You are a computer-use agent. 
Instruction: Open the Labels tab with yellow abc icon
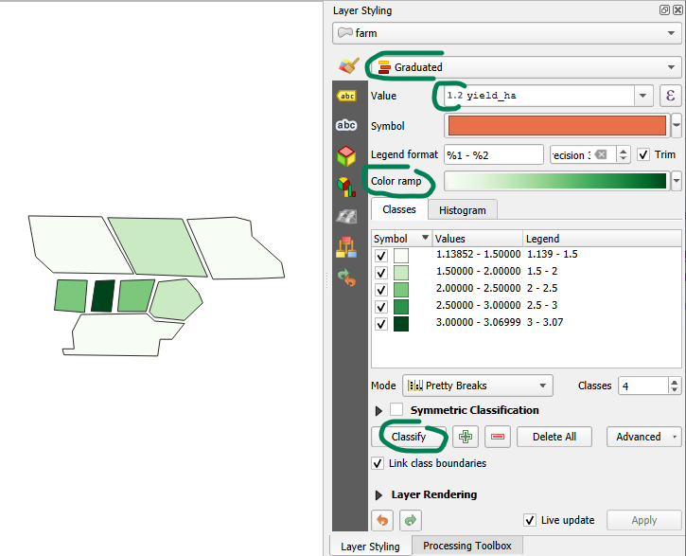pos(346,96)
